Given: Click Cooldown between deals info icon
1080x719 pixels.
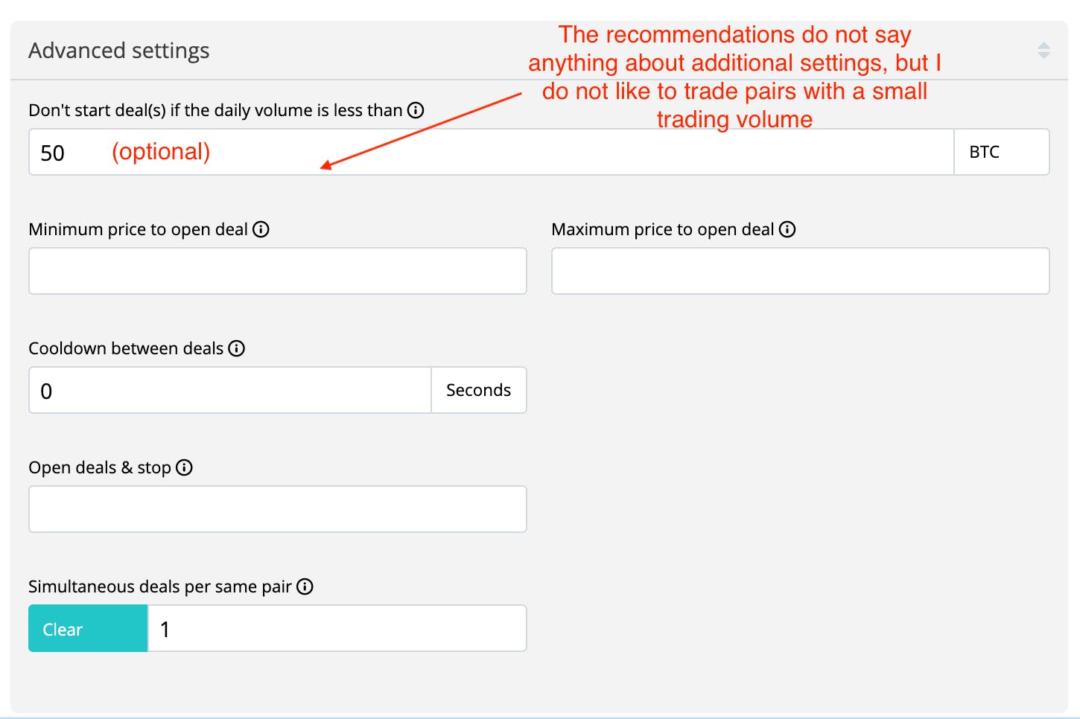Looking at the screenshot, I should [237, 348].
